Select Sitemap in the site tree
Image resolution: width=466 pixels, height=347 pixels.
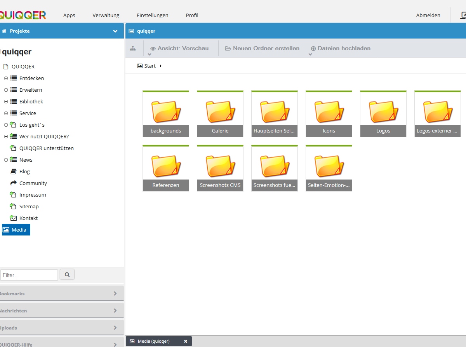29,206
